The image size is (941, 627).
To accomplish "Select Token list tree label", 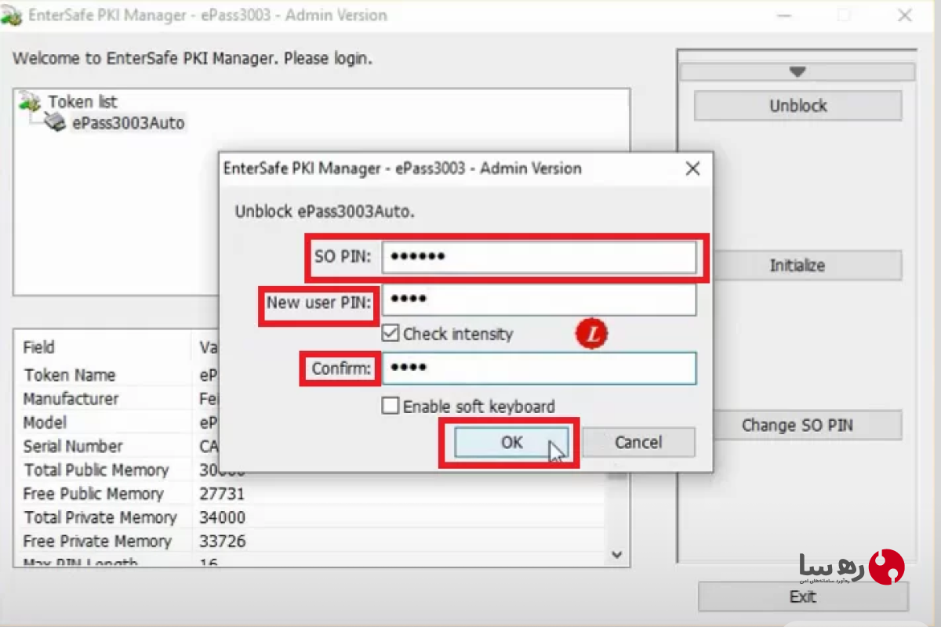I will coord(82,102).
